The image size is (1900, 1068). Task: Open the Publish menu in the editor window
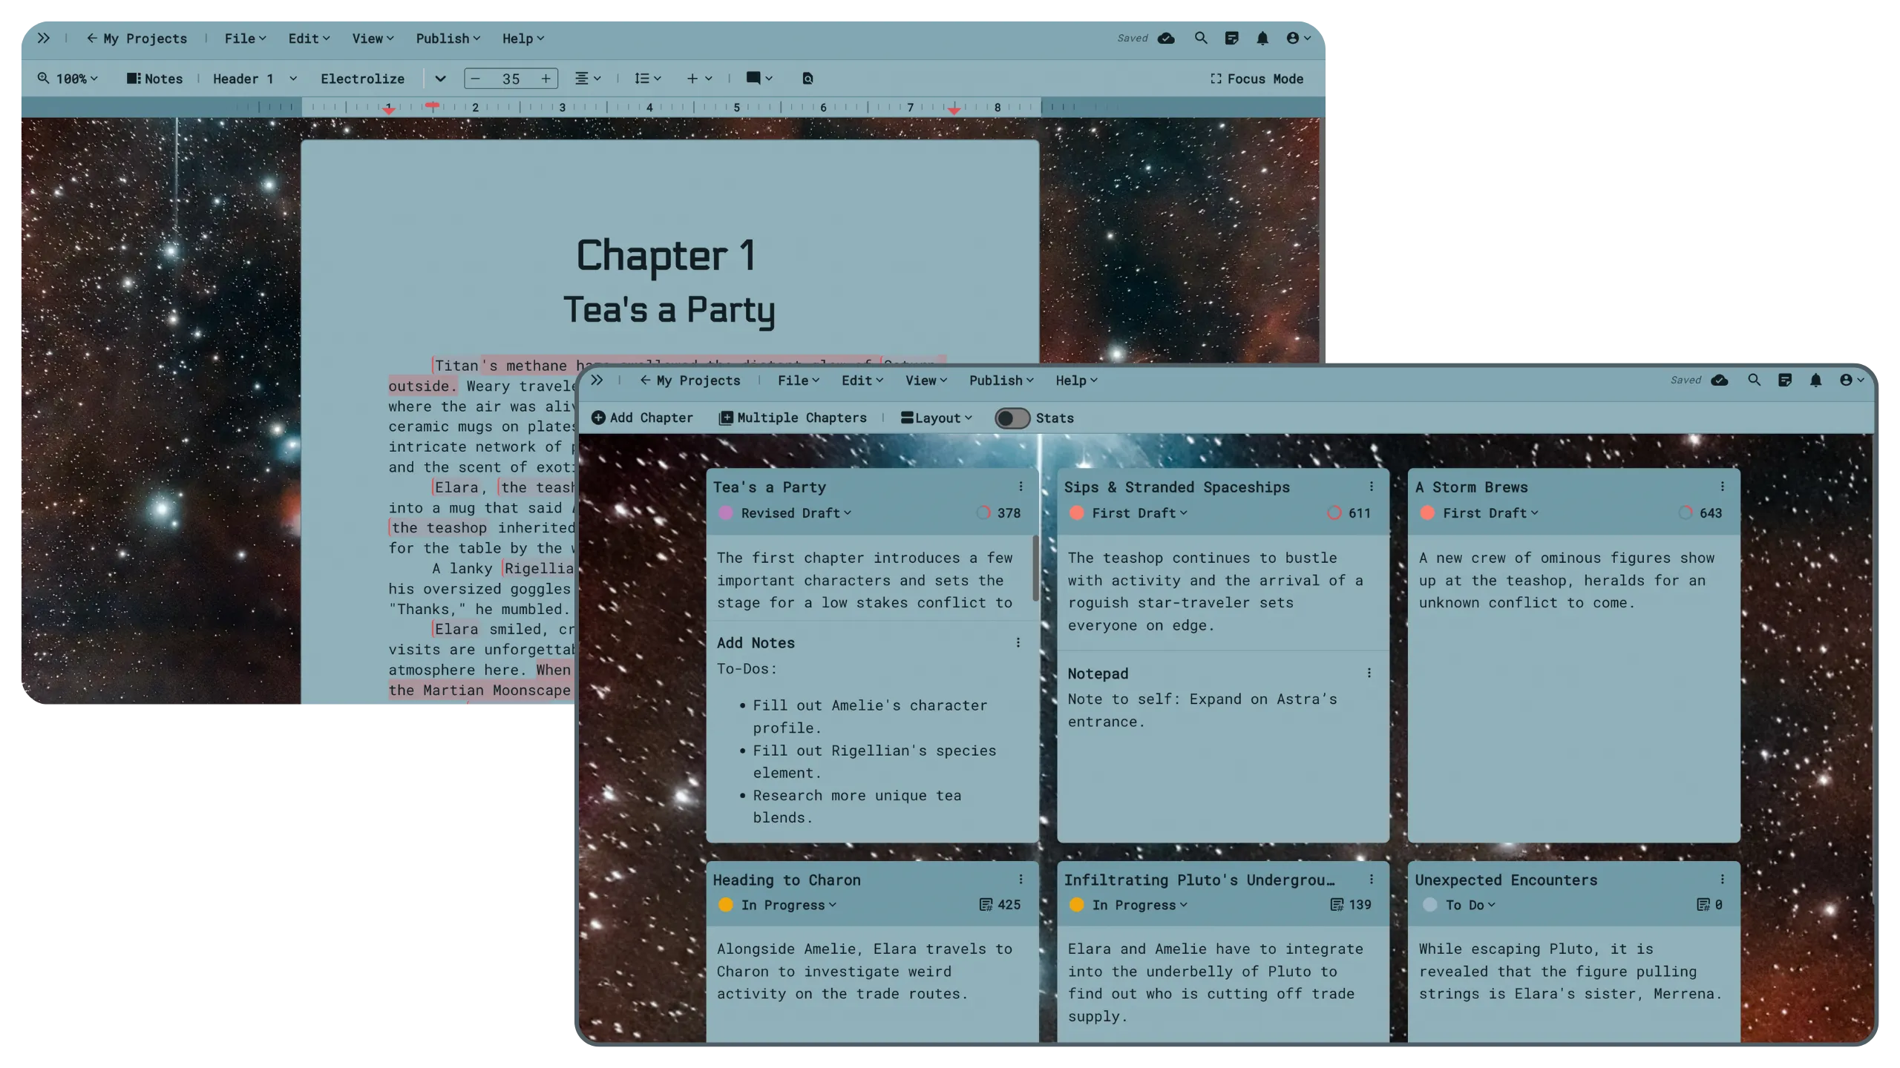[448, 39]
